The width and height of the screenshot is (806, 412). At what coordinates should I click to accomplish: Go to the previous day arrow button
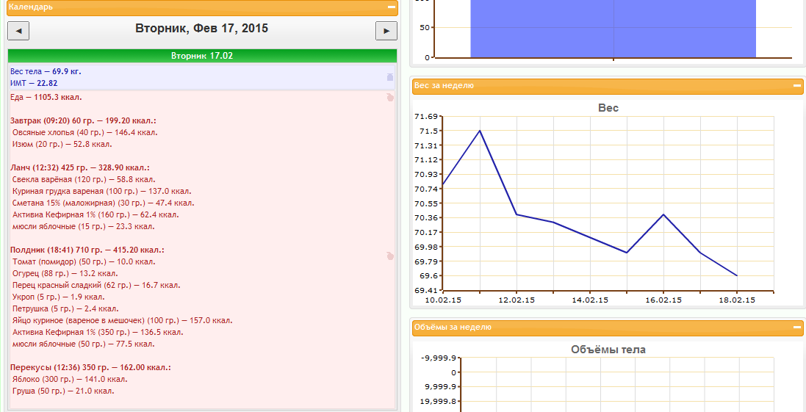(18, 31)
